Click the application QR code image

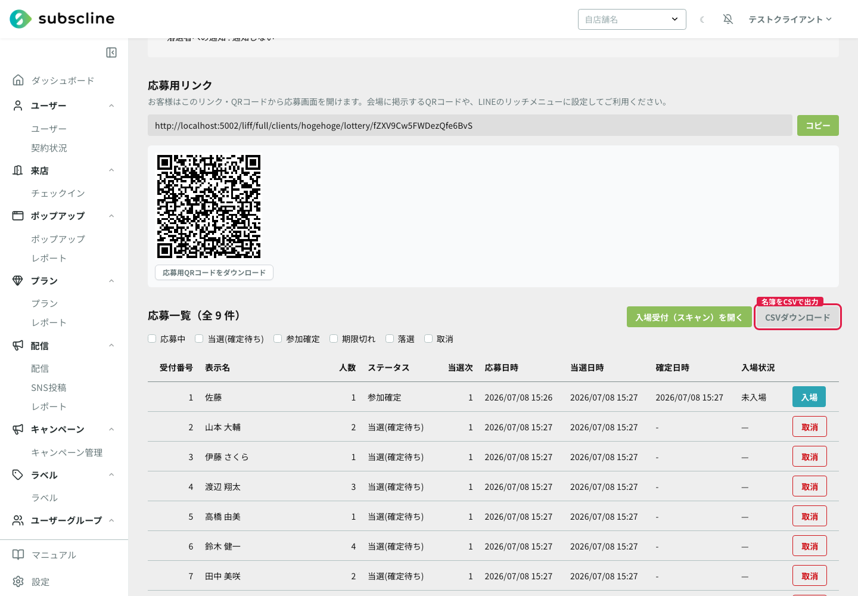coord(209,206)
